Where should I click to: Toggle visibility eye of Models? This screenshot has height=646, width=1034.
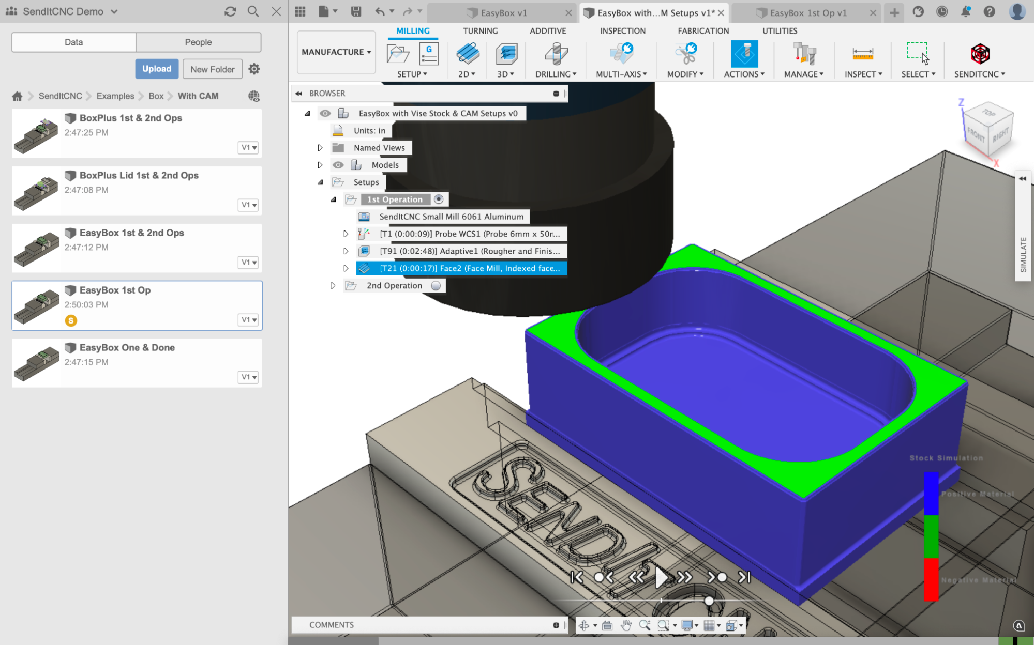[338, 165]
